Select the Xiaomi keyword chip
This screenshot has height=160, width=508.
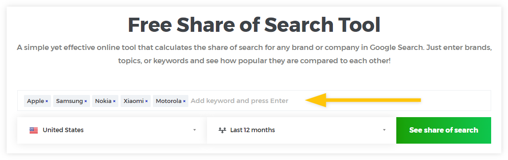point(136,101)
